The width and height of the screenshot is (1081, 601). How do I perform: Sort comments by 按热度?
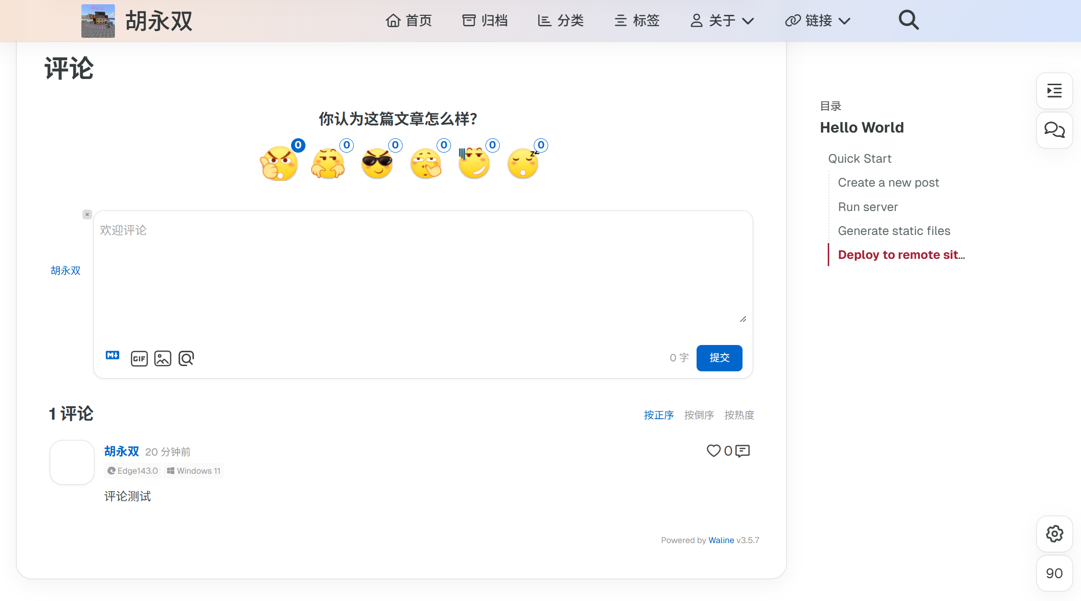(739, 415)
